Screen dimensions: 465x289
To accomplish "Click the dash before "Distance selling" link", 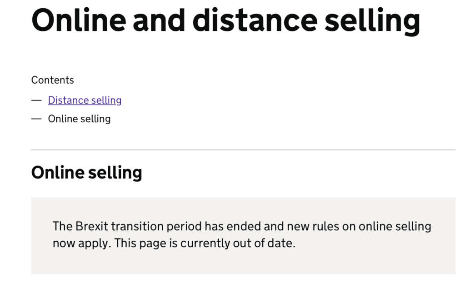I will coord(36,100).
